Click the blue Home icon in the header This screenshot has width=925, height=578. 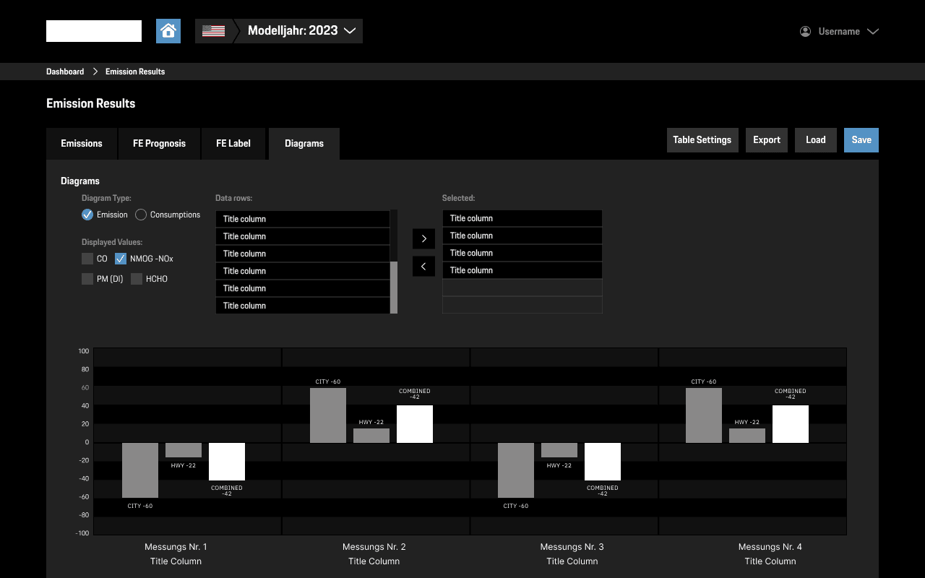pyautogui.click(x=168, y=31)
